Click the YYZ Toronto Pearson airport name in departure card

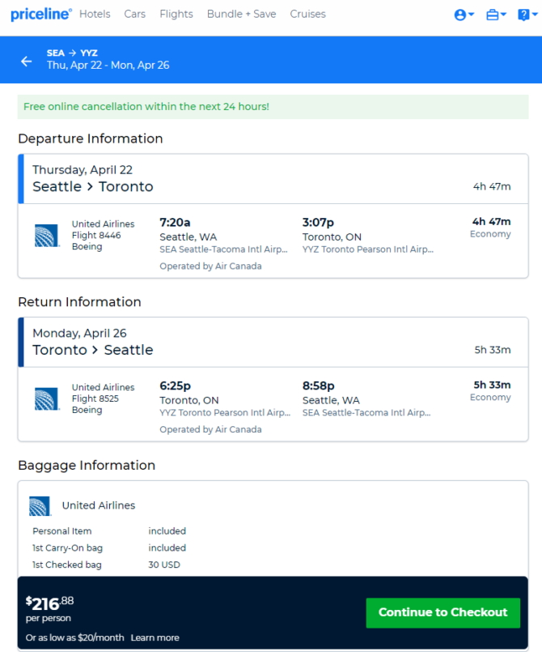367,249
